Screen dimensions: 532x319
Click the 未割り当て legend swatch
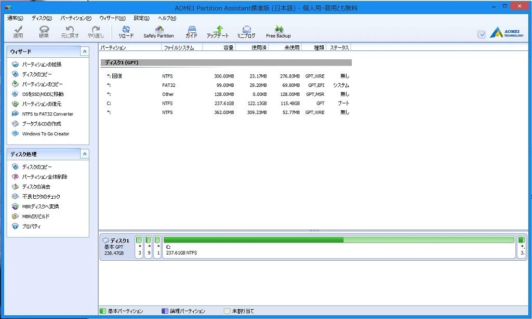point(227,311)
